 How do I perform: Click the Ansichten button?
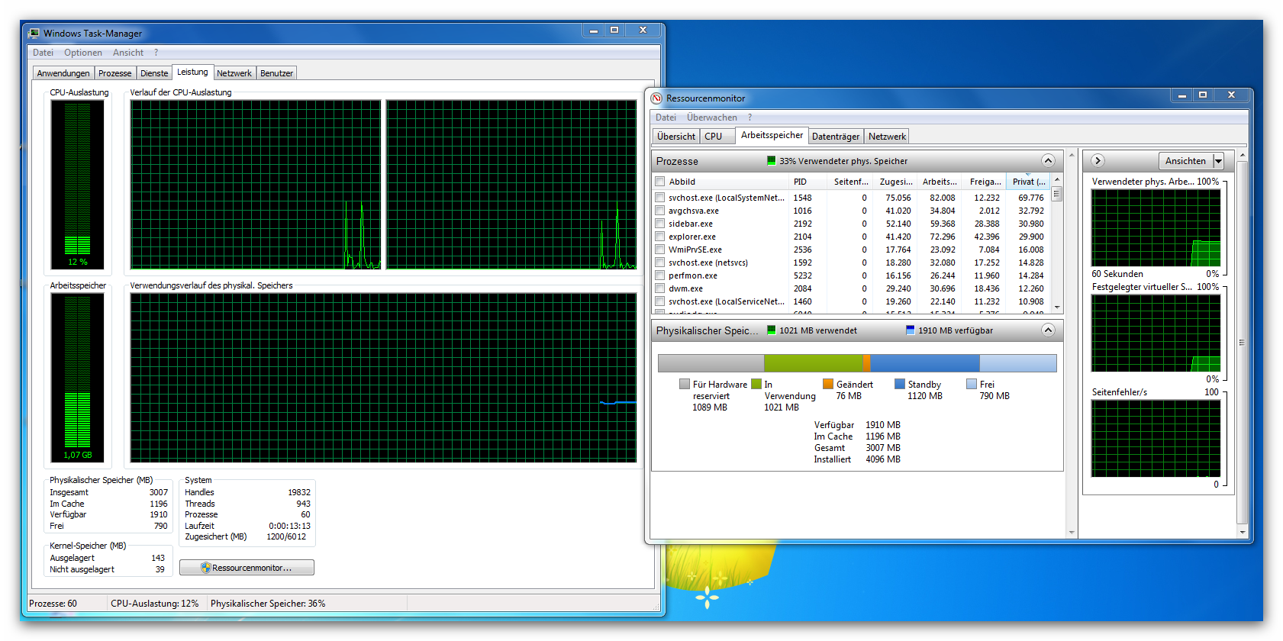point(1185,160)
